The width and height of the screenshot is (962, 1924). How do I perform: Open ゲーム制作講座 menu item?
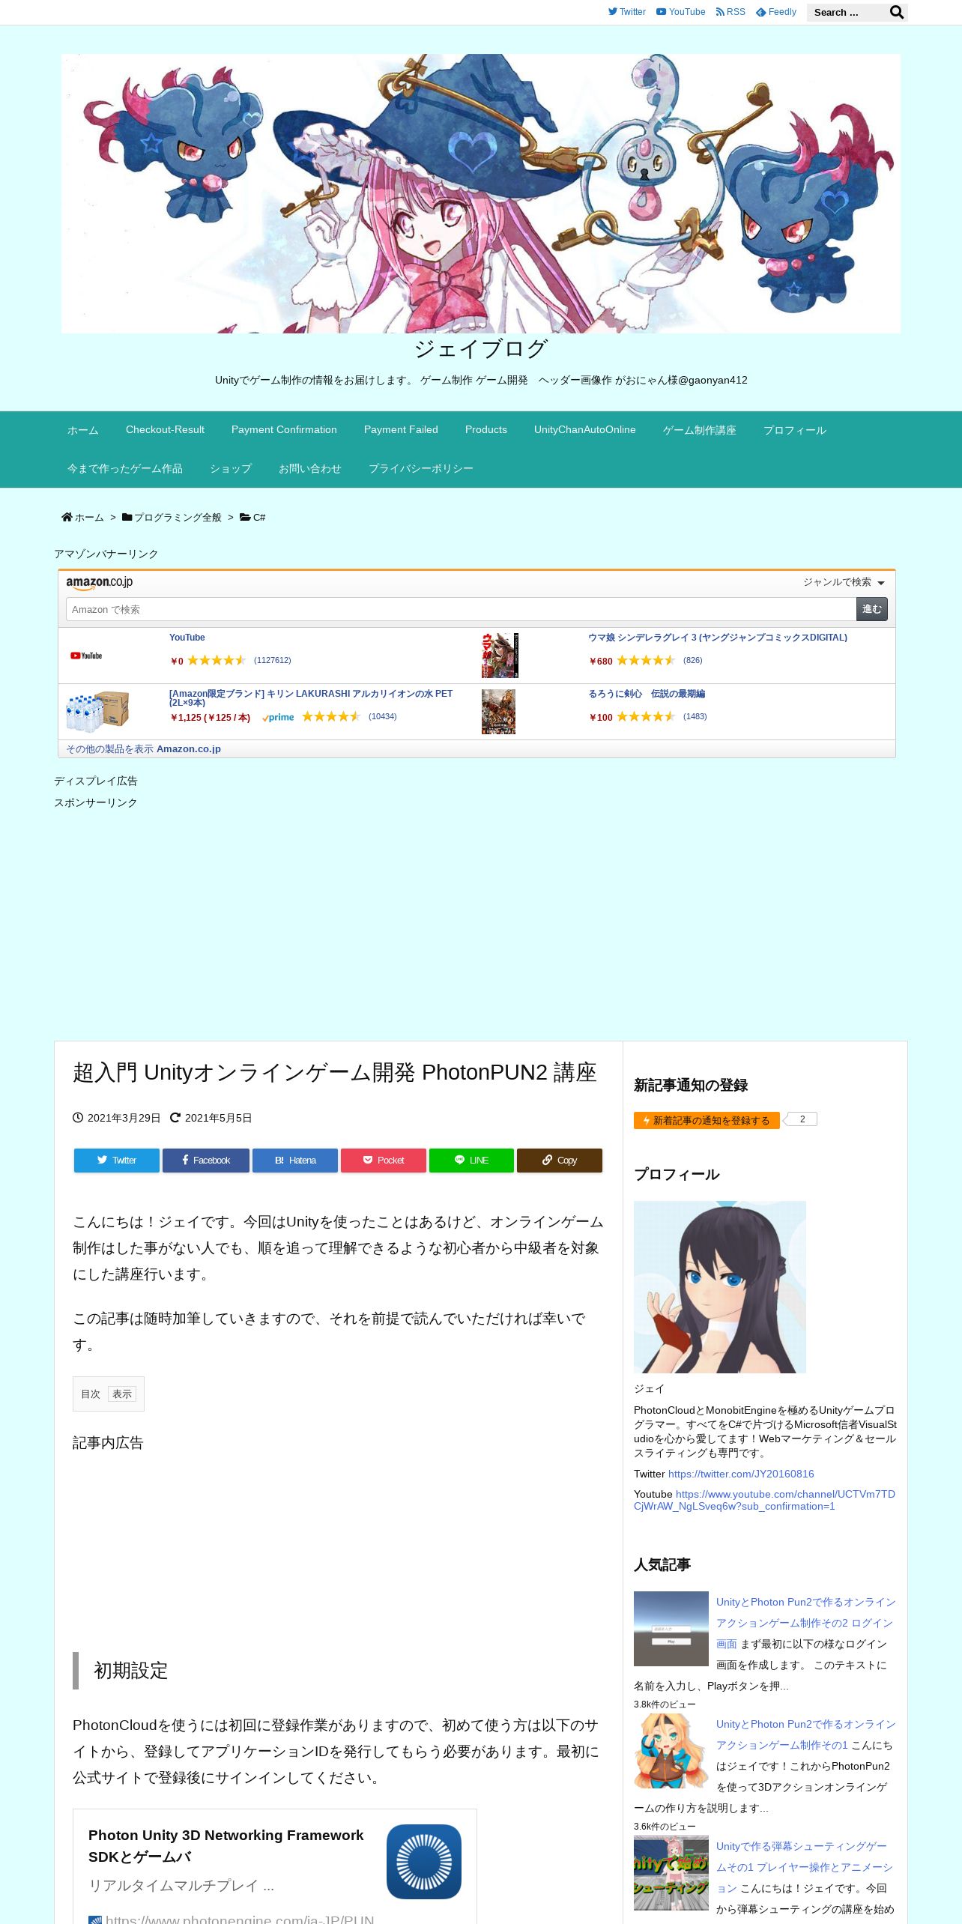(x=700, y=430)
